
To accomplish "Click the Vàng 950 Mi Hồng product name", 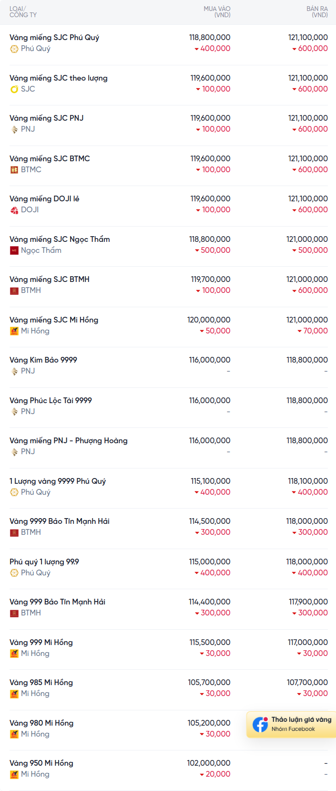I will 41,763.
